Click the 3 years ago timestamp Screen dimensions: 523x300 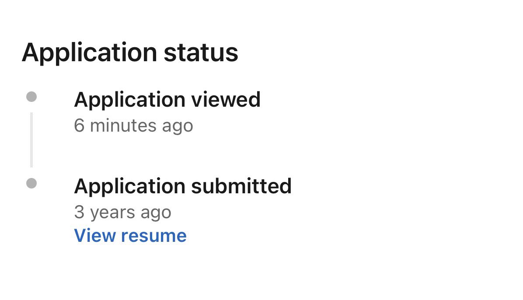click(123, 213)
